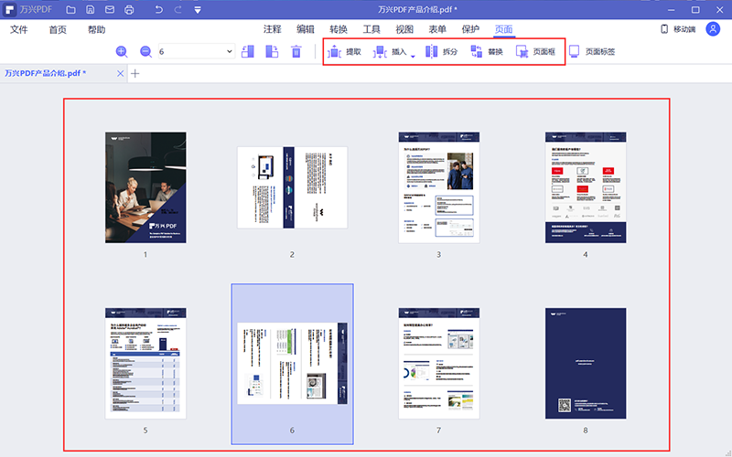Click the save icon in title bar

click(91, 10)
